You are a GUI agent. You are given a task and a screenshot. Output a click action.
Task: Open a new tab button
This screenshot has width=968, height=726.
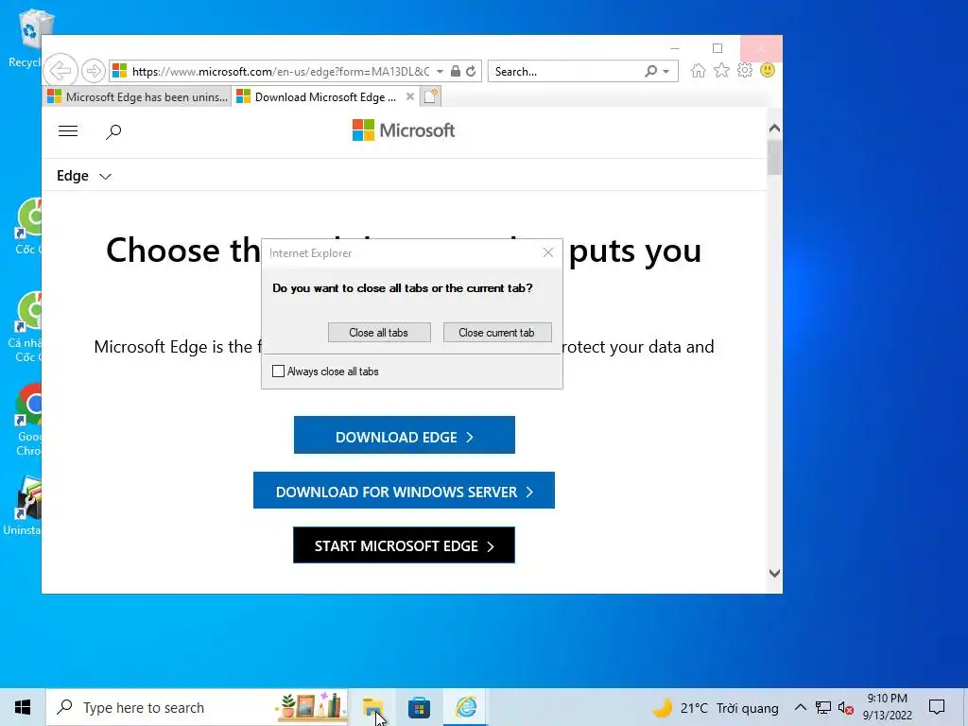click(x=430, y=96)
